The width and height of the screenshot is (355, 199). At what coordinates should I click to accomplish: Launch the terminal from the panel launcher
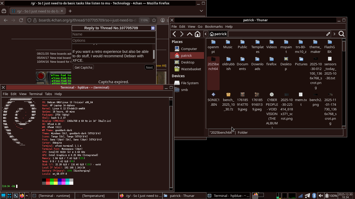16,196
